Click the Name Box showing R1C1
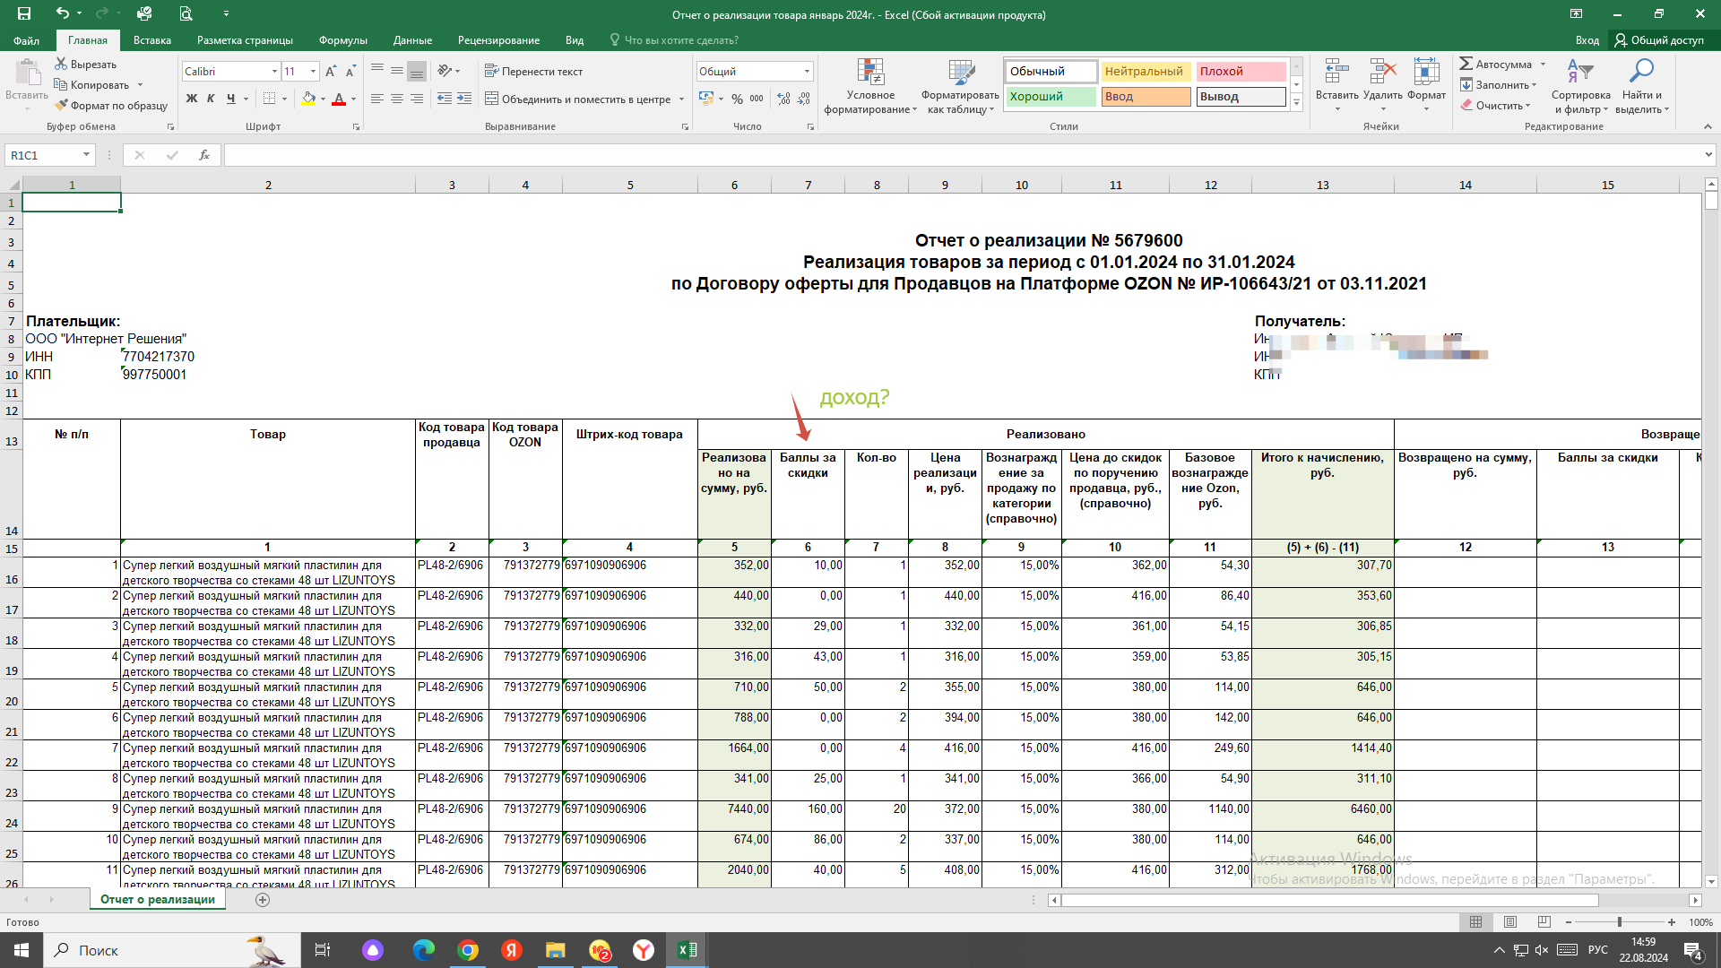 click(x=44, y=155)
